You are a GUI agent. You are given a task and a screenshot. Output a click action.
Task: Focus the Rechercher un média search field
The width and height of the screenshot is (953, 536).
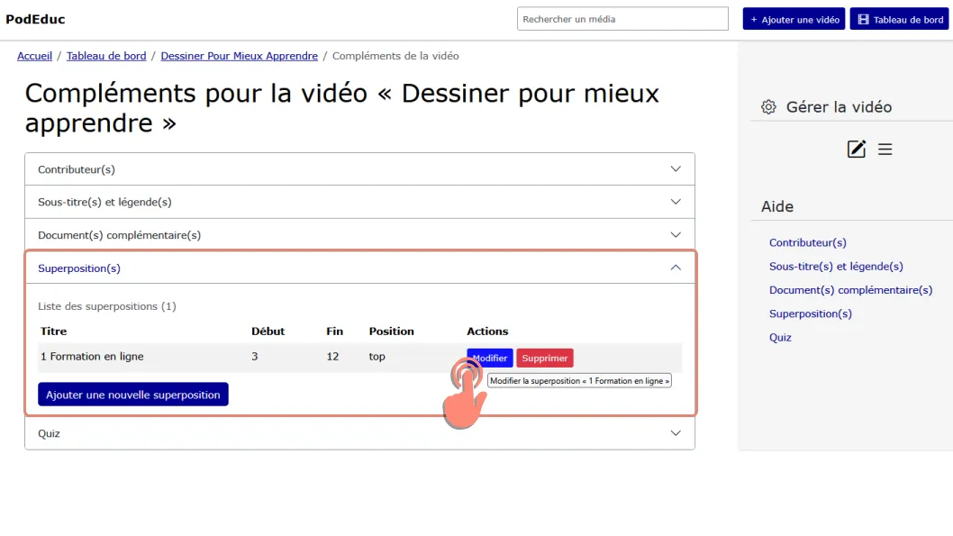coord(622,19)
